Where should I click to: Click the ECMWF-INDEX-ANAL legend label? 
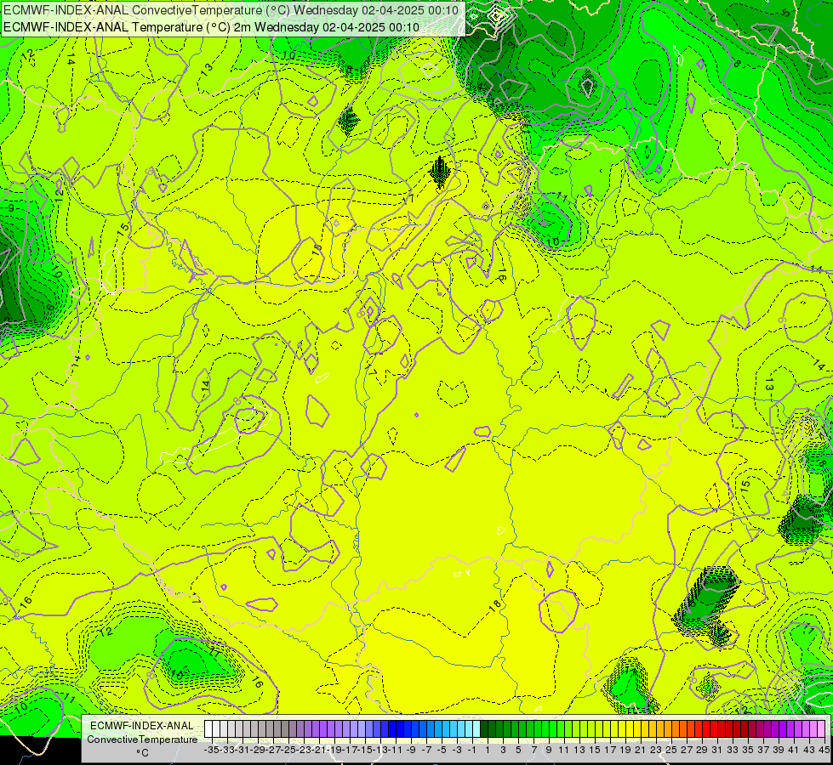pos(142,726)
